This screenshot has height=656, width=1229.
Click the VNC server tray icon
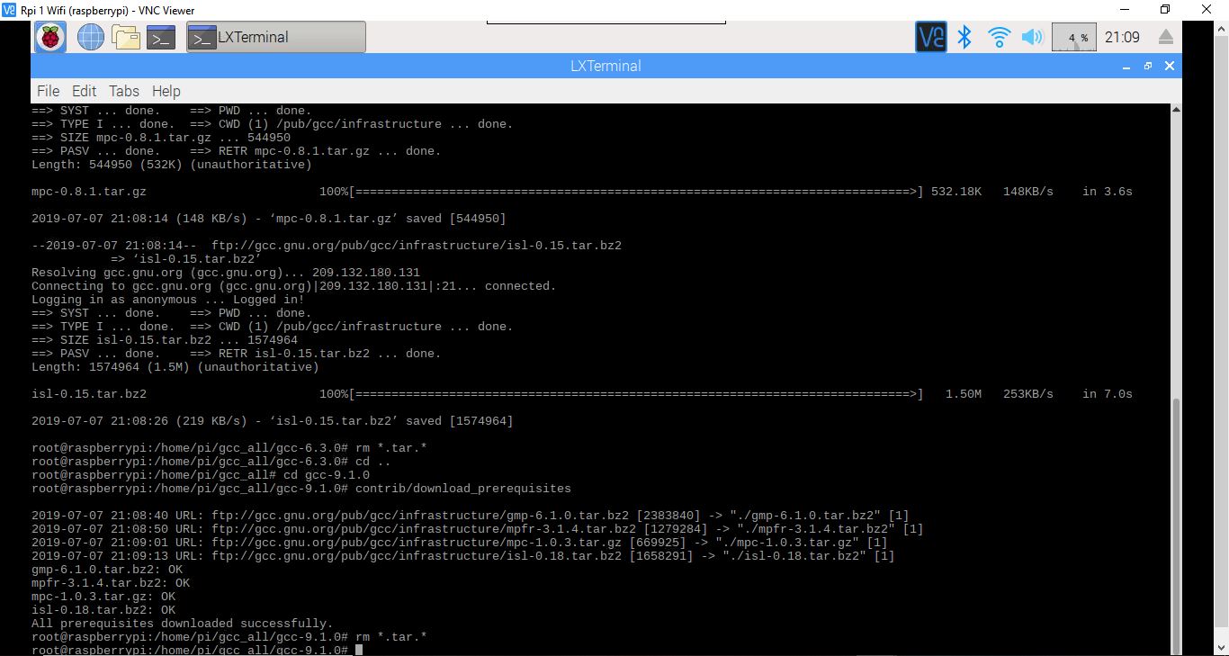point(930,37)
